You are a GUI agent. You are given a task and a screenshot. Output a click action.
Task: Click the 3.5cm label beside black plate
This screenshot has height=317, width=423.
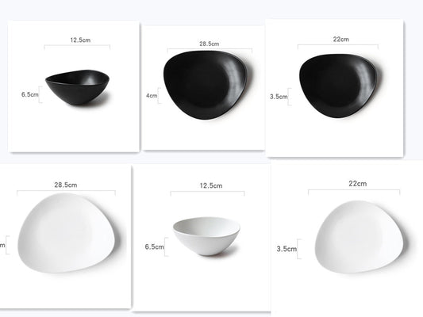tap(279, 97)
